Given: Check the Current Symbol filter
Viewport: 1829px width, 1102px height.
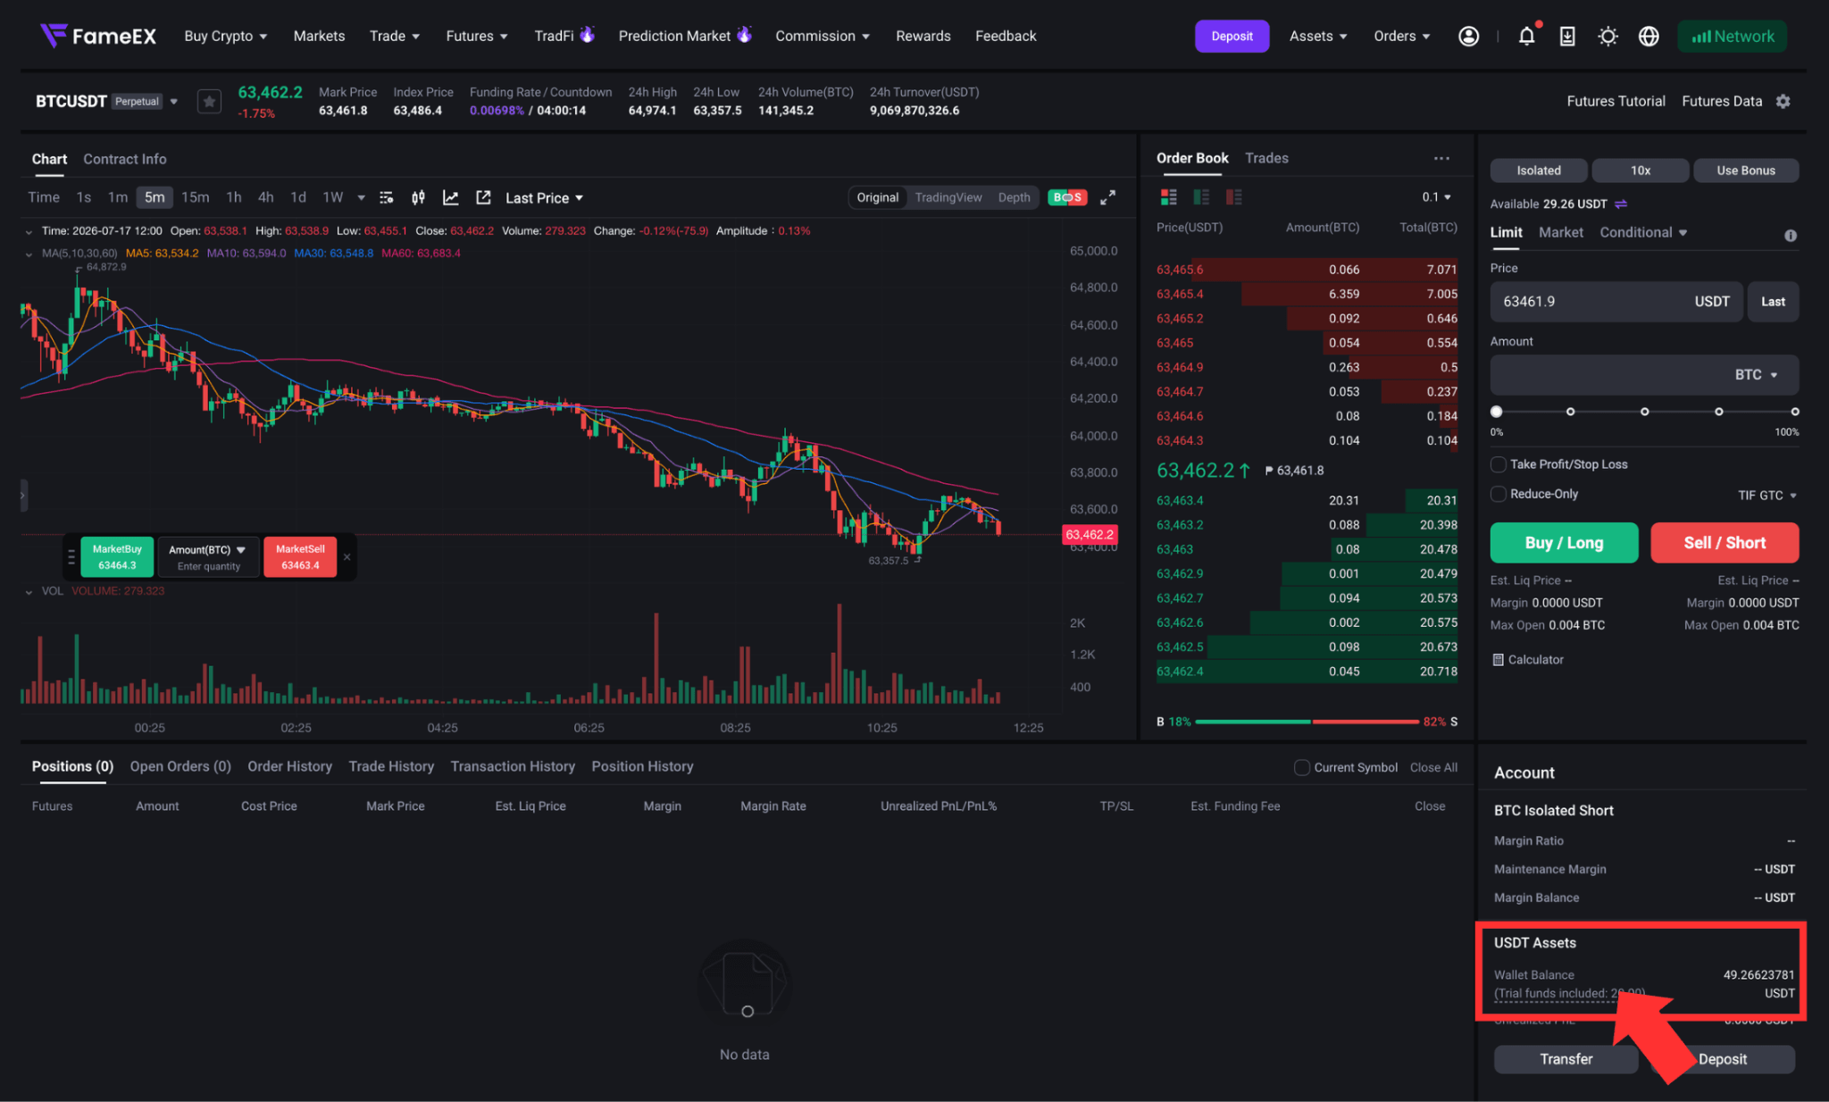Looking at the screenshot, I should (1302, 767).
